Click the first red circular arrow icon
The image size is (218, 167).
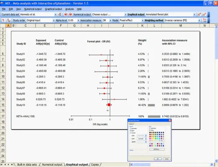click(66, 14)
